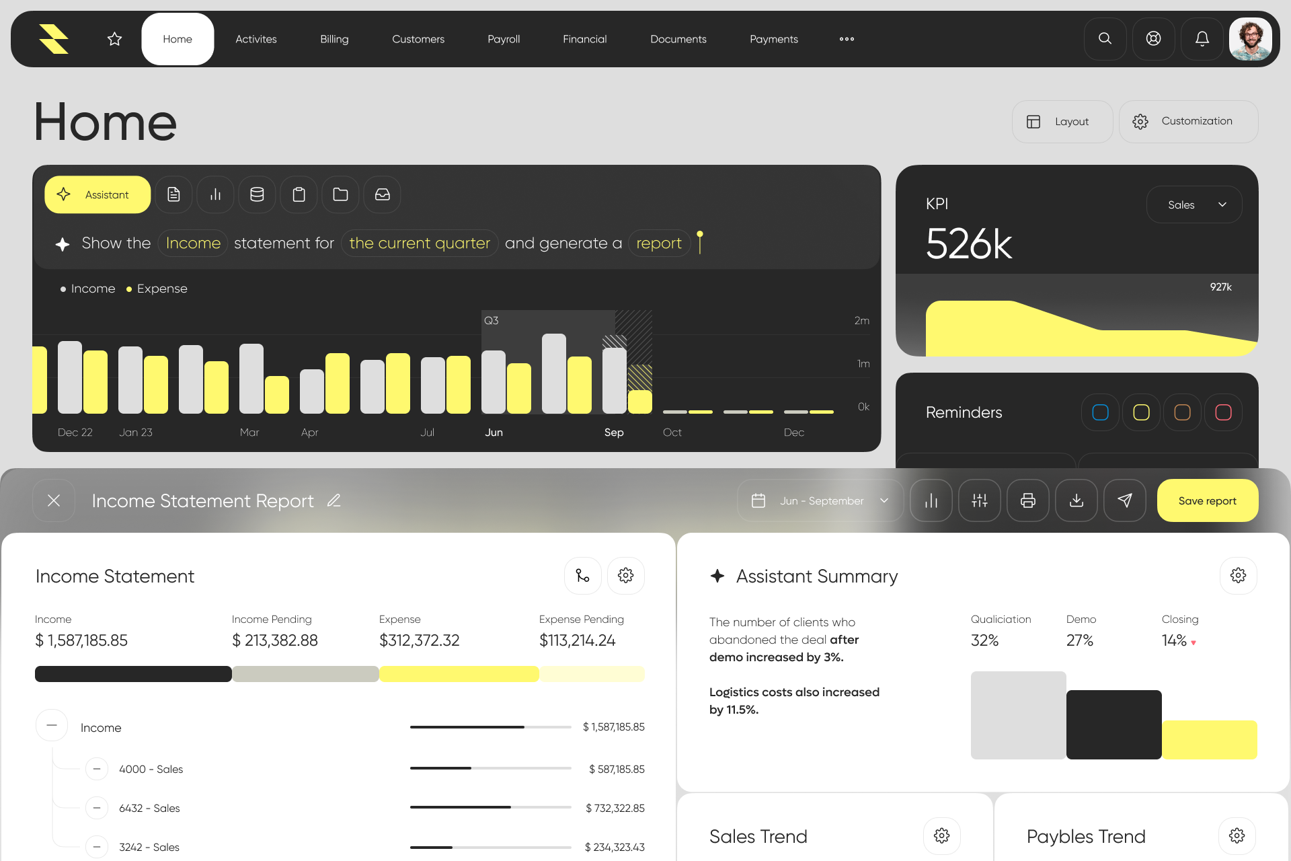This screenshot has width=1291, height=861.
Task: Open the search icon in top navigation
Action: [1105, 38]
